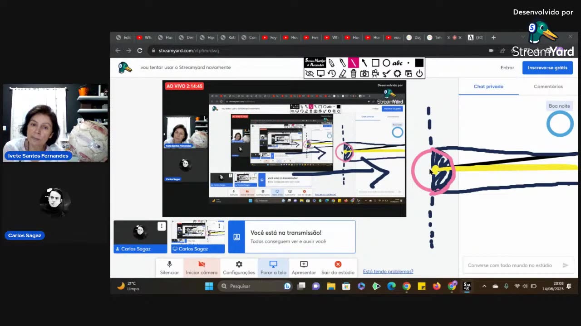581x326 pixels.
Task: Switch to the Comentários tab
Action: point(548,86)
